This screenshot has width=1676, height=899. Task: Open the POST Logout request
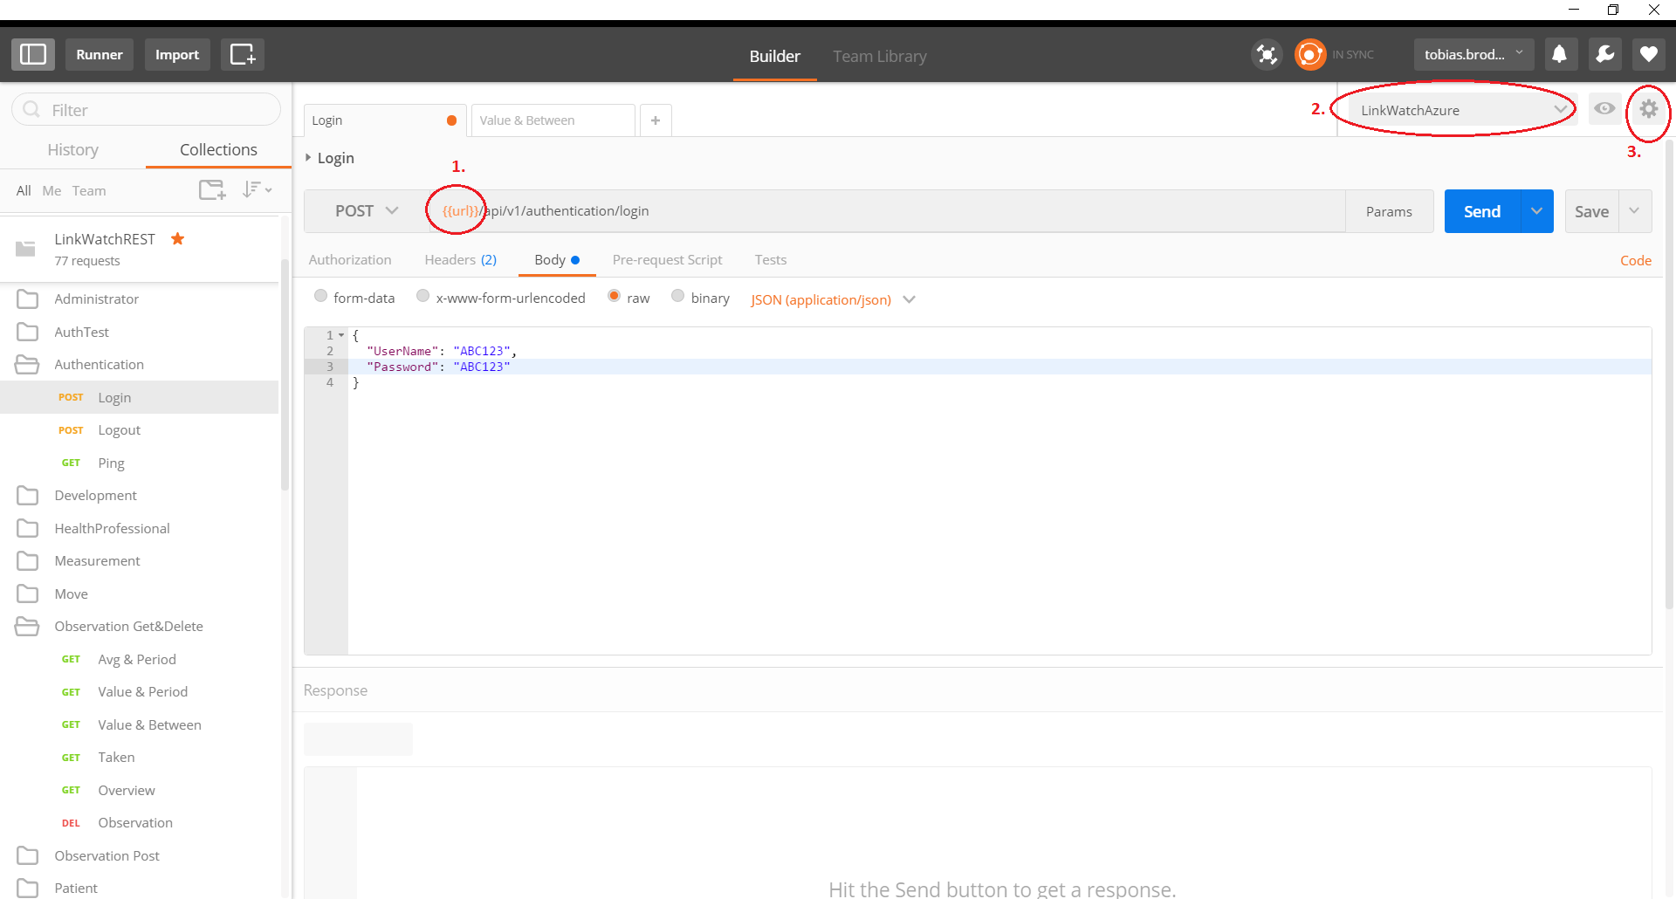140,430
